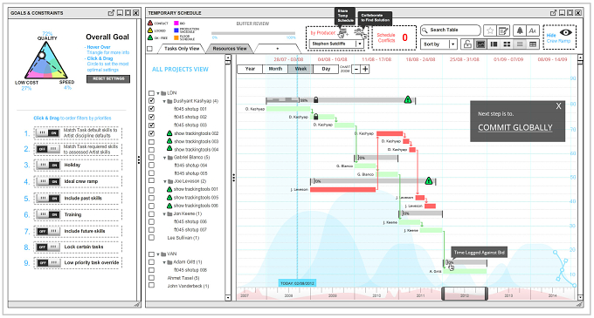The height and width of the screenshot is (318, 594).
Task: Check the Gabriel Blanco row checkbox
Action: click(x=151, y=157)
